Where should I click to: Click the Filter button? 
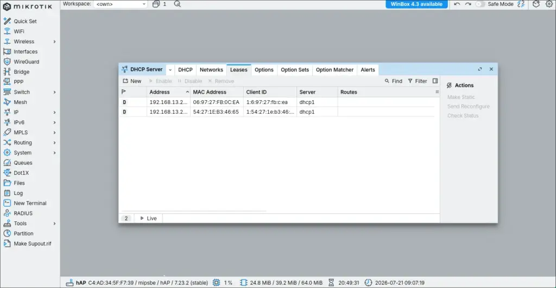[x=418, y=81]
